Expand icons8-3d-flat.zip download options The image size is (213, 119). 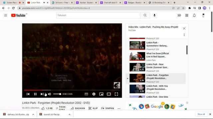click(x=70, y=114)
